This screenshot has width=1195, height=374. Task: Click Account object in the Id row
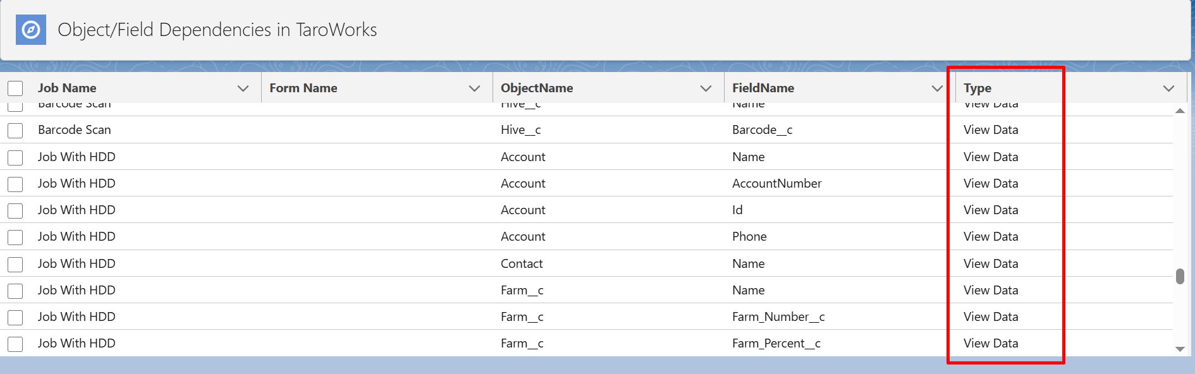point(523,210)
